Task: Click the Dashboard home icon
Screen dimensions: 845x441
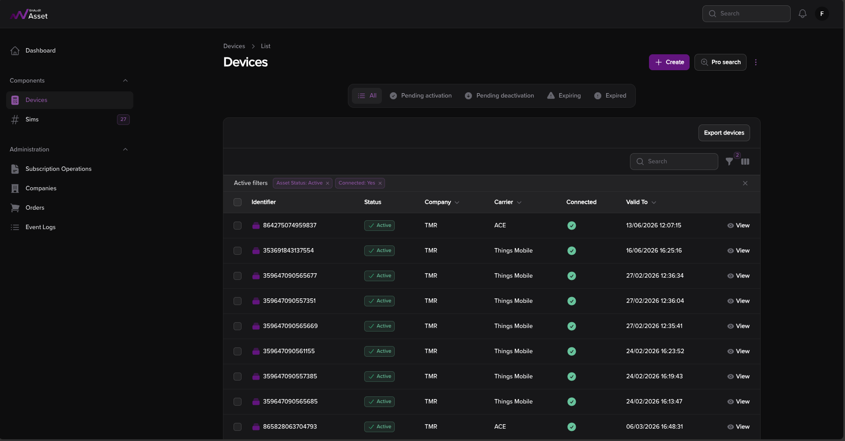Action: click(15, 50)
